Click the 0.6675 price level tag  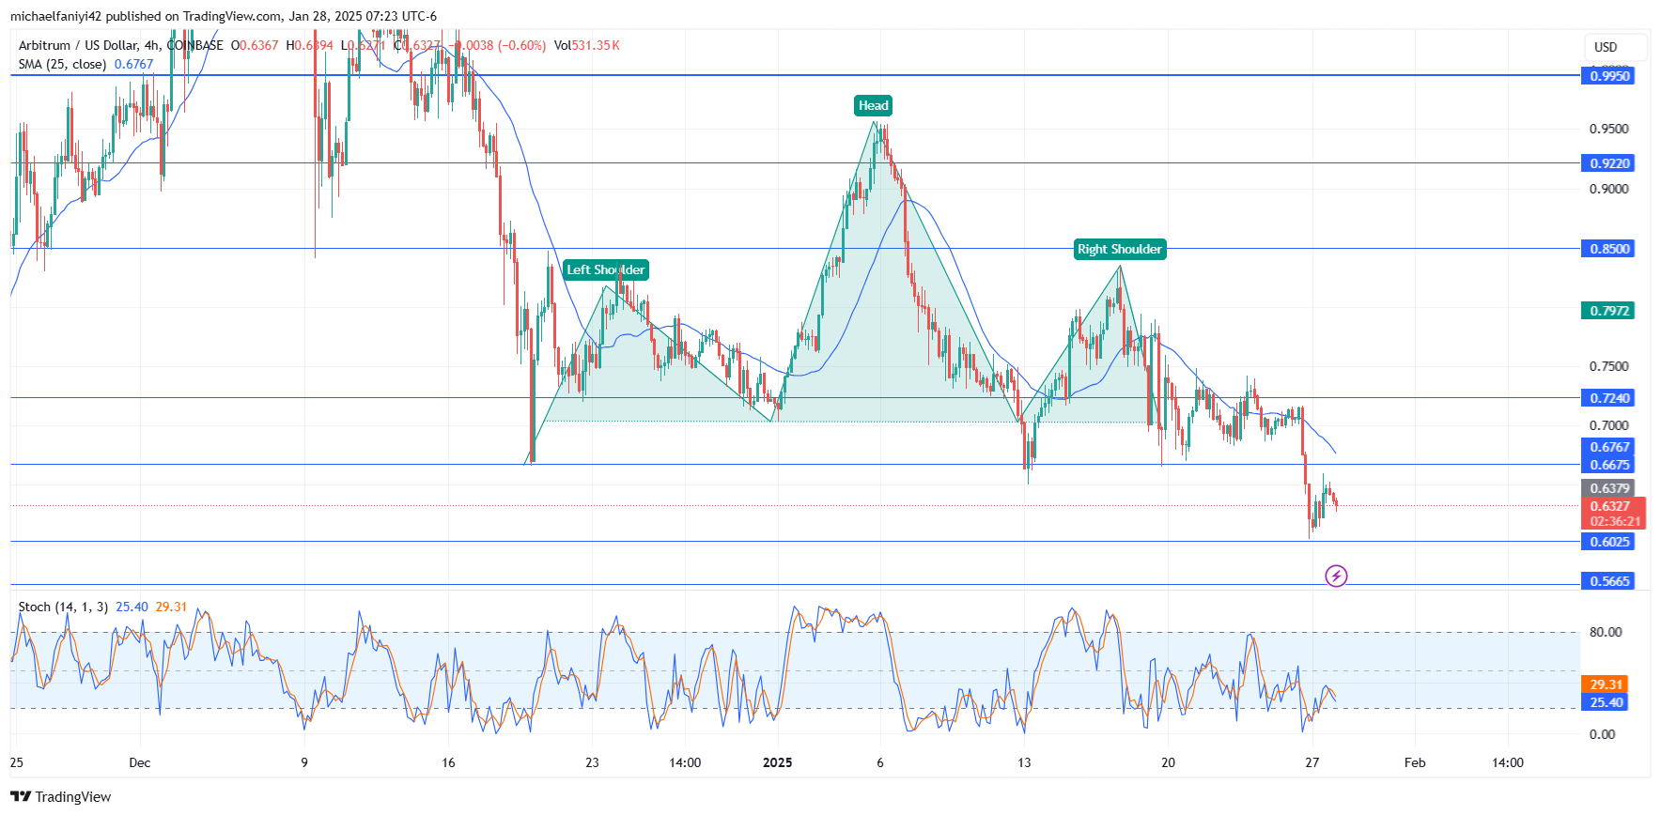1608,465
